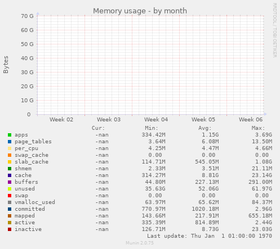Click the 'mapped' legend label
Screen dimensions: 280x249
[x=25, y=216]
